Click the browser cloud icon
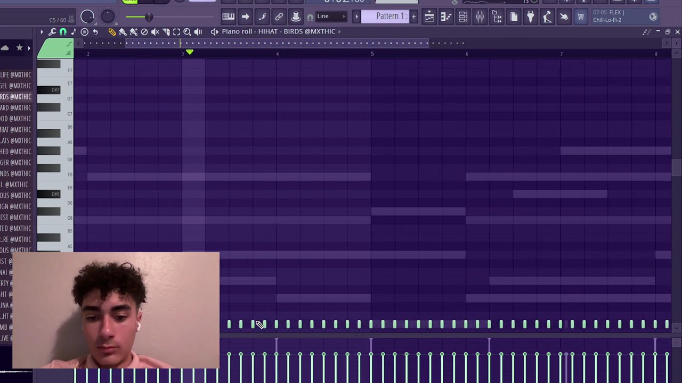 pos(5,48)
